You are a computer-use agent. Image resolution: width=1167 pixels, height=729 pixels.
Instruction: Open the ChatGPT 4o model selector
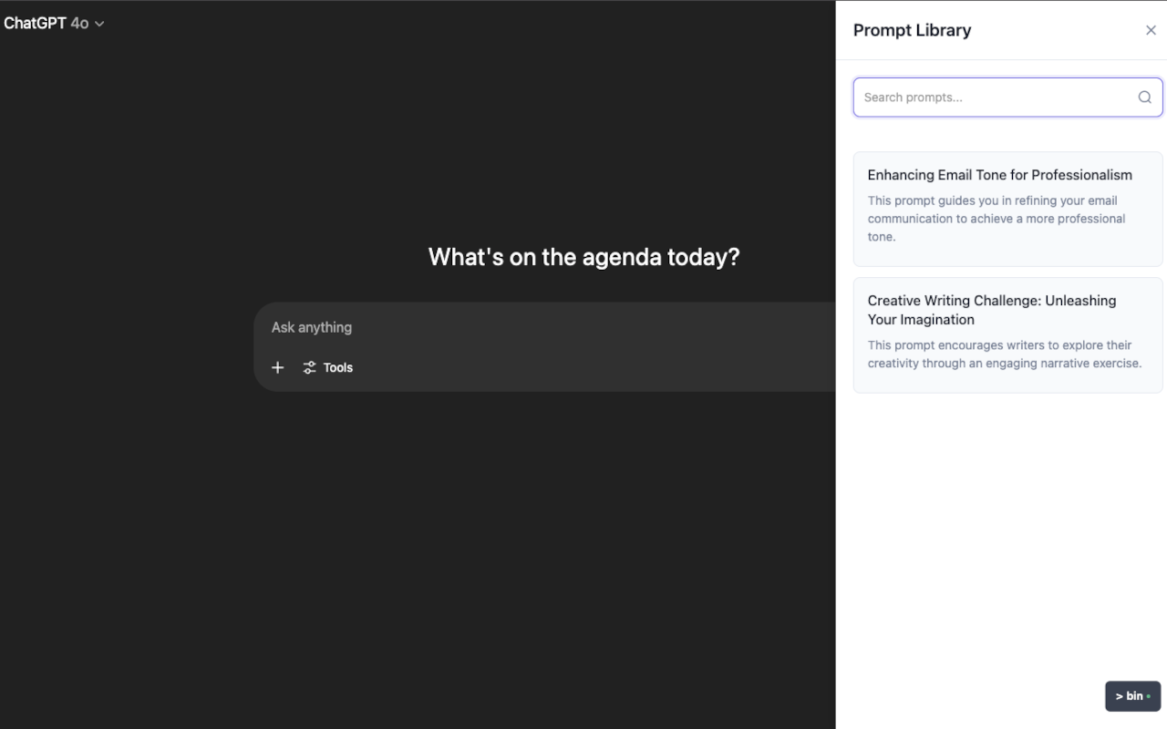pos(54,24)
